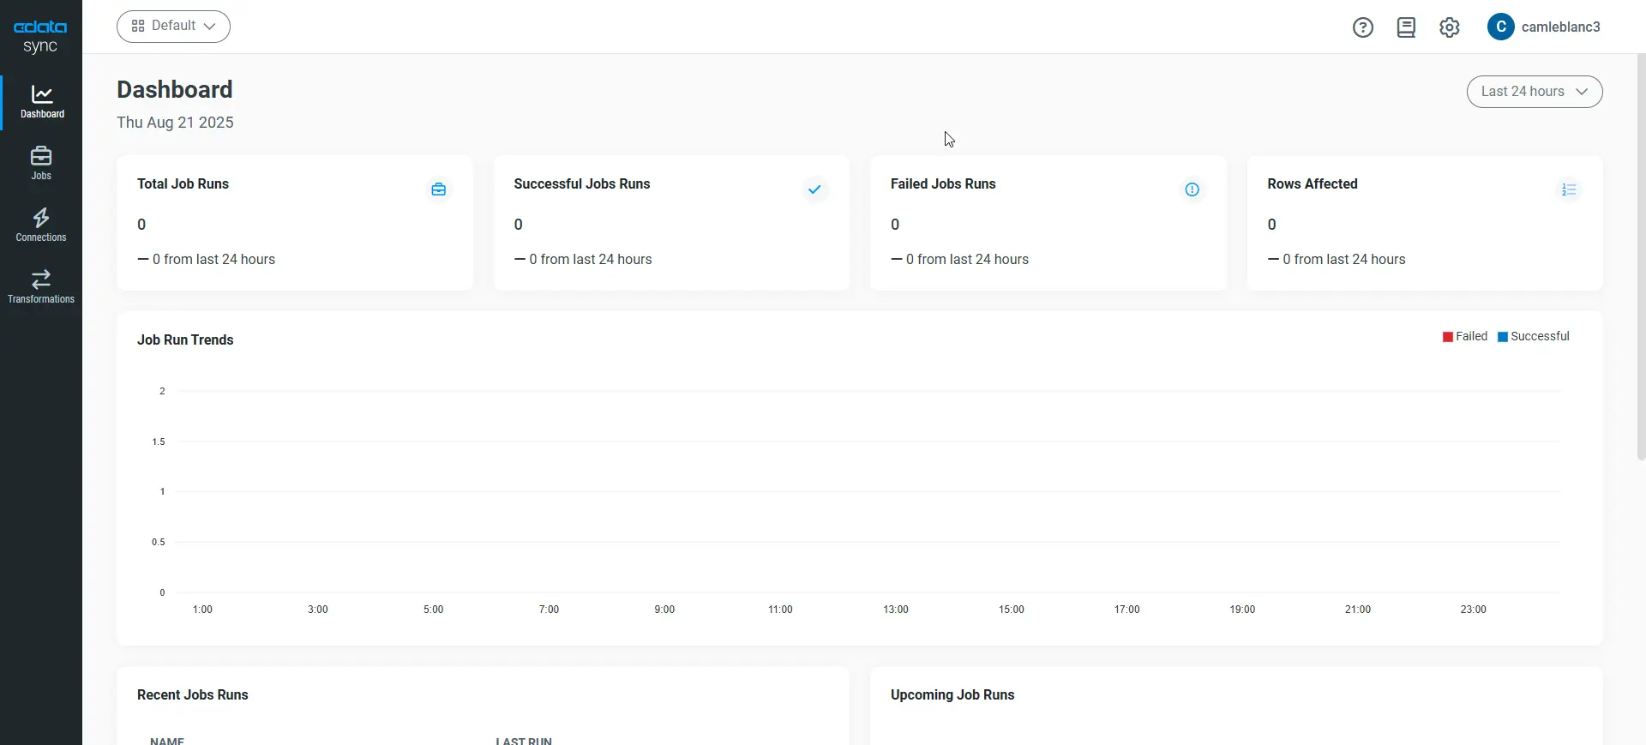The height and width of the screenshot is (745, 1646).
Task: Toggle the Successful series in chart legend
Action: [x=1533, y=337]
